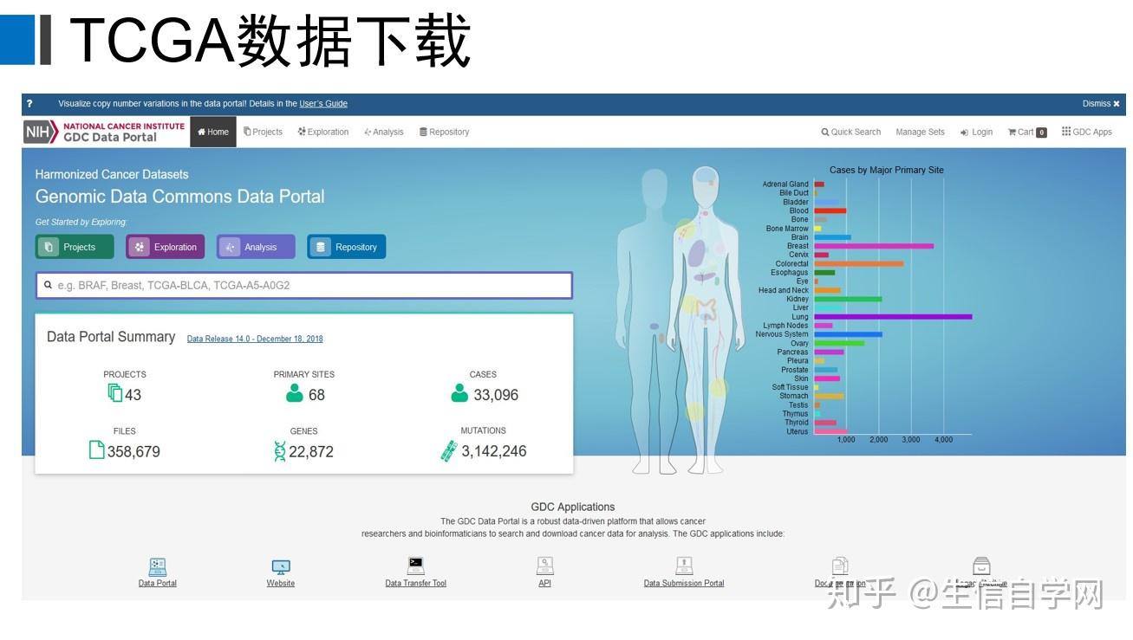The width and height of the screenshot is (1133, 640).
Task: Open the User's Guide link
Action: point(323,103)
